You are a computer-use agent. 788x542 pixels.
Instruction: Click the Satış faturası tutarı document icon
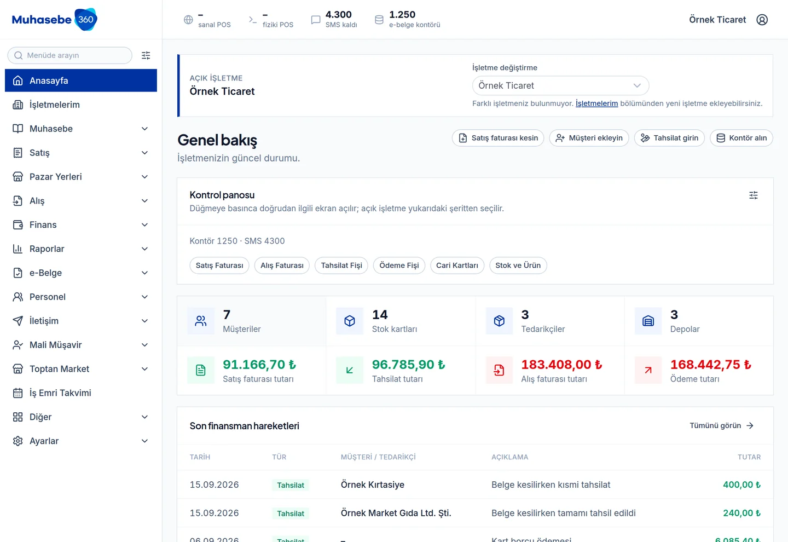201,371
